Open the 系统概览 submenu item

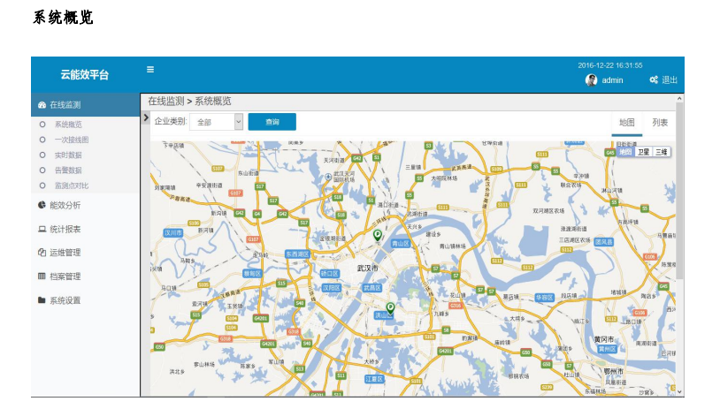point(68,125)
